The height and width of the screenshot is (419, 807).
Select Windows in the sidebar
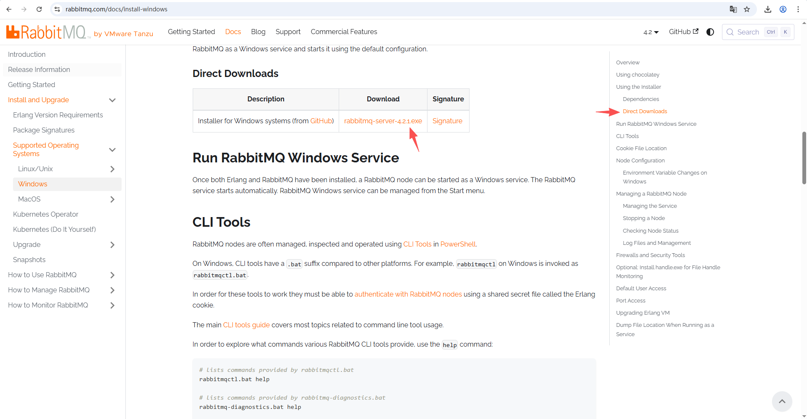click(x=67, y=184)
